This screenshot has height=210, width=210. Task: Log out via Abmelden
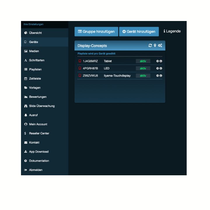tap(45, 170)
